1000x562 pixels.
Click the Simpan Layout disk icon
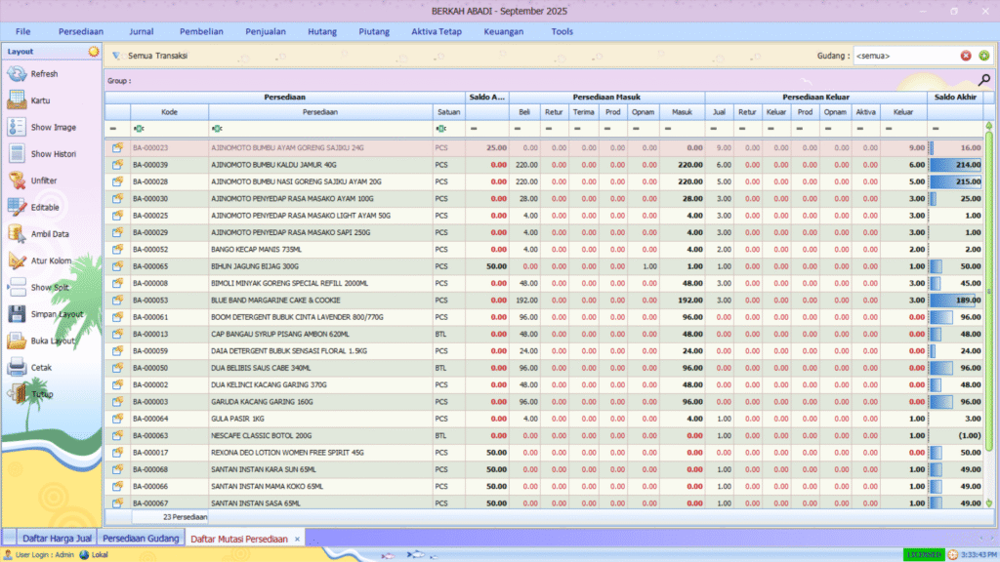(17, 314)
